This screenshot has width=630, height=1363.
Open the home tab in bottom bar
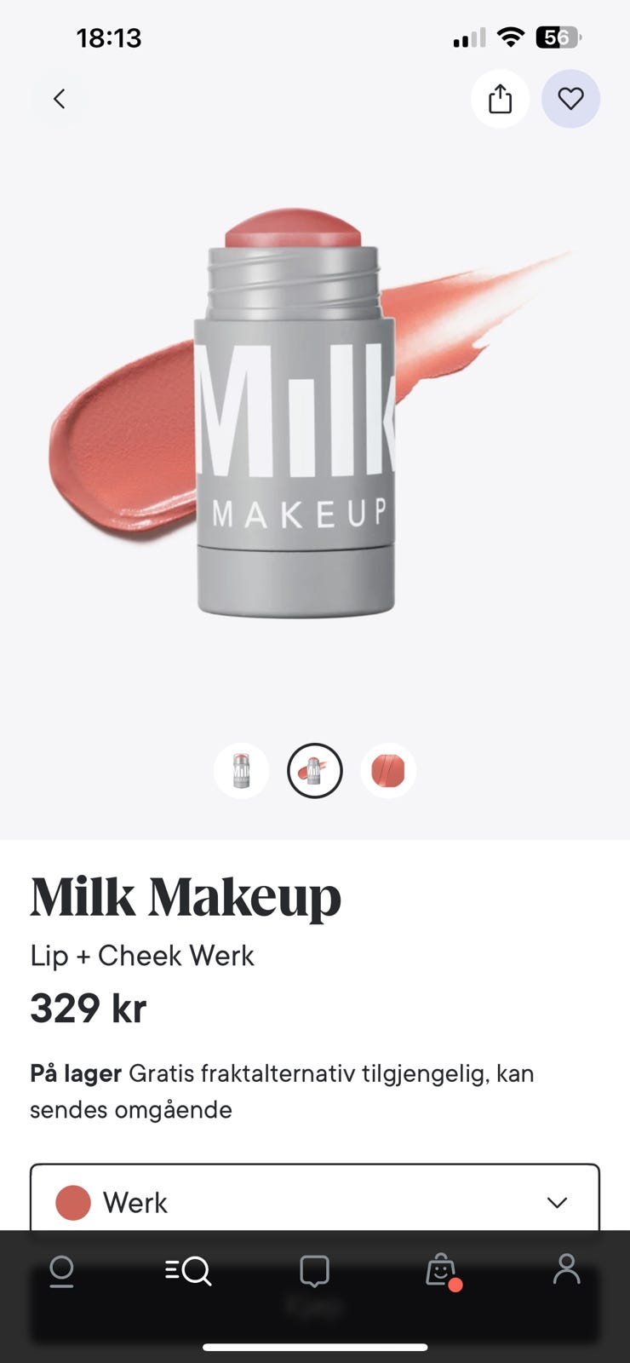(x=61, y=1271)
